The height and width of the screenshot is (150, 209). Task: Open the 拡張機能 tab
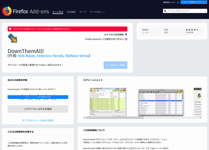tap(71, 12)
